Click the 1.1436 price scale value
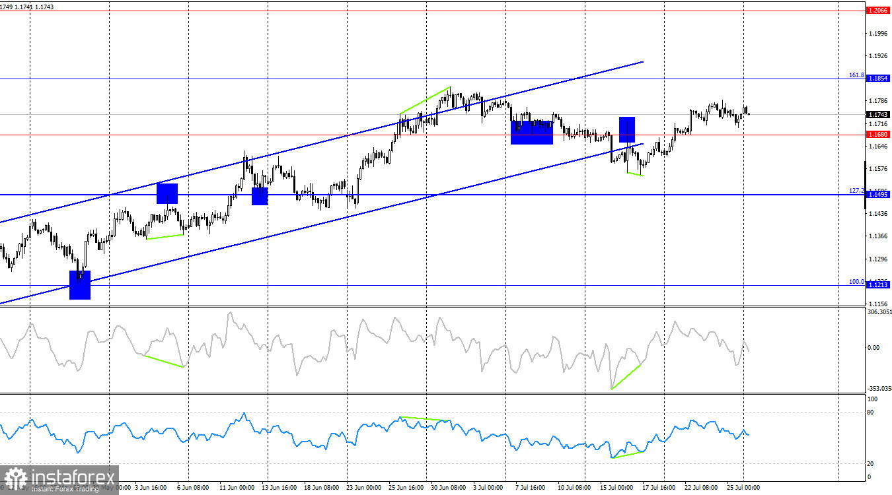This screenshot has height=495, width=892. [879, 214]
